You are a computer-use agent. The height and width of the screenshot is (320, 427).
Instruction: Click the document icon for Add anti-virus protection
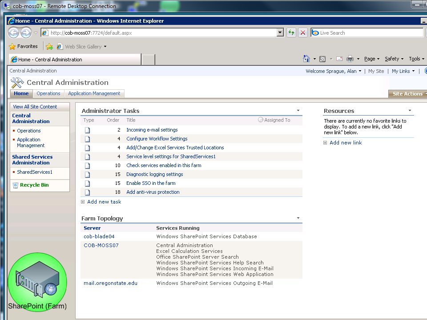87,192
